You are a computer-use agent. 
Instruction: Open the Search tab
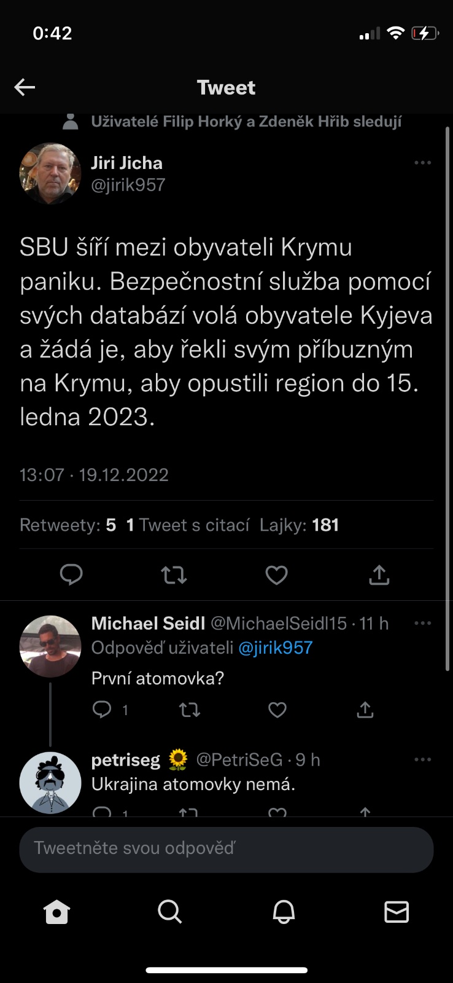pos(169,912)
